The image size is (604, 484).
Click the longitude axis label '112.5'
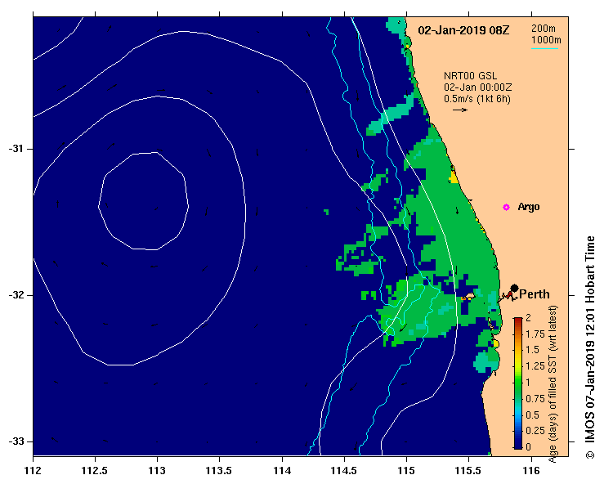click(95, 471)
